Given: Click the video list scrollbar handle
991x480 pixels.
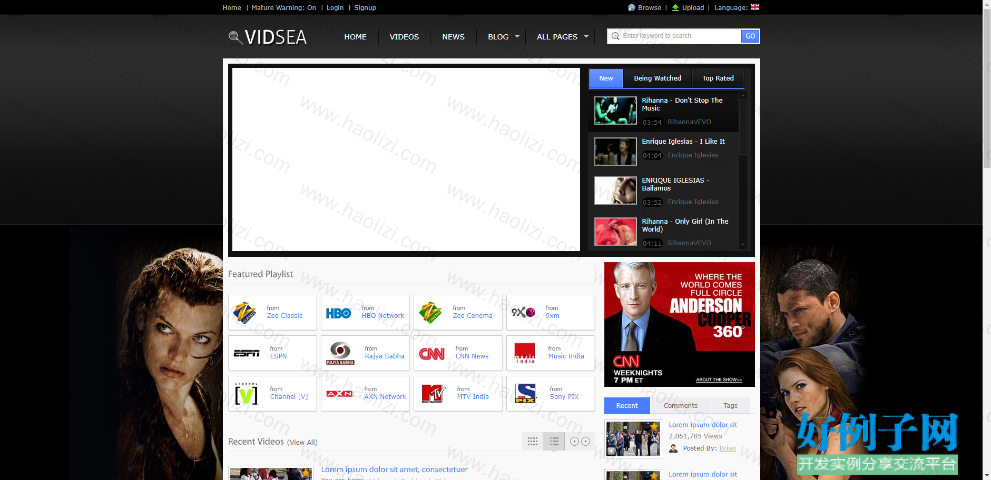Looking at the screenshot, I should click(743, 127).
